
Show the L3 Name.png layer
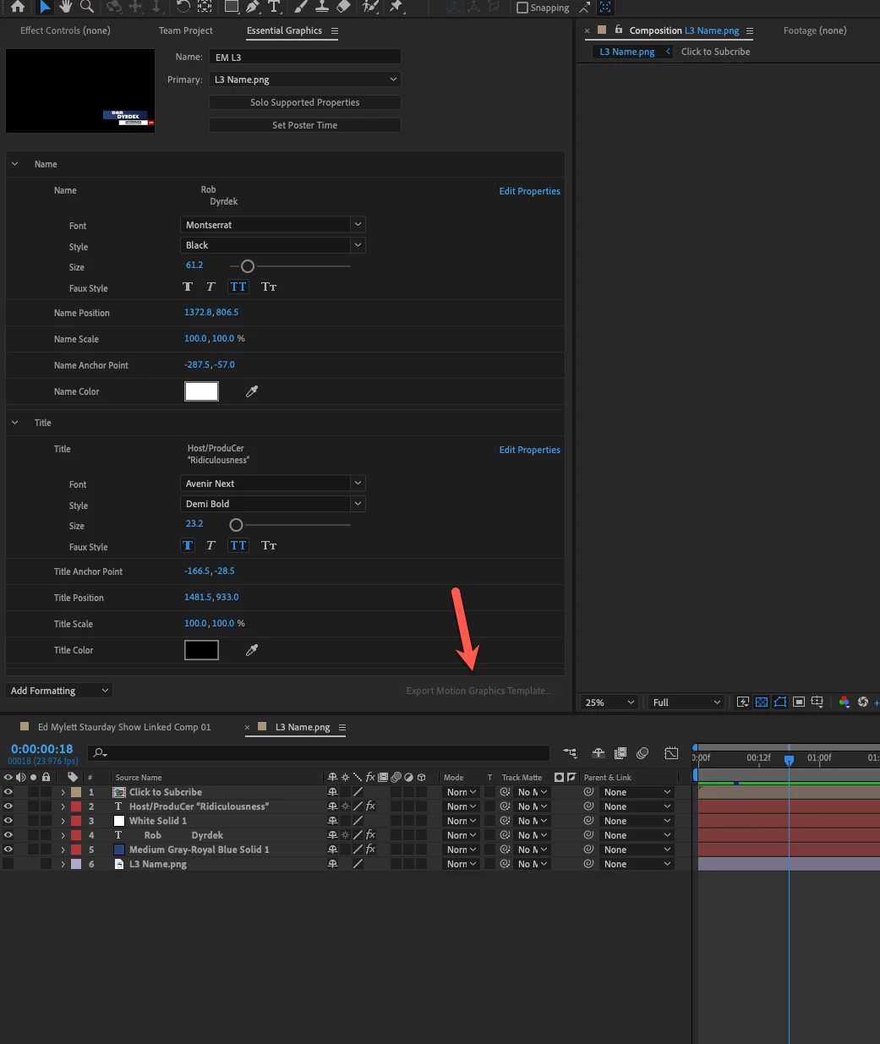click(8, 864)
